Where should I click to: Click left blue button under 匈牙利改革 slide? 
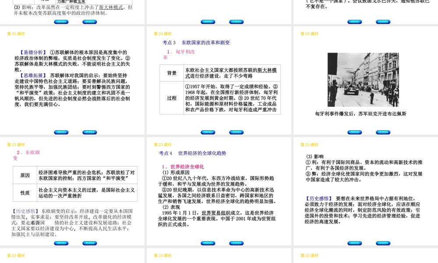[208, 132]
